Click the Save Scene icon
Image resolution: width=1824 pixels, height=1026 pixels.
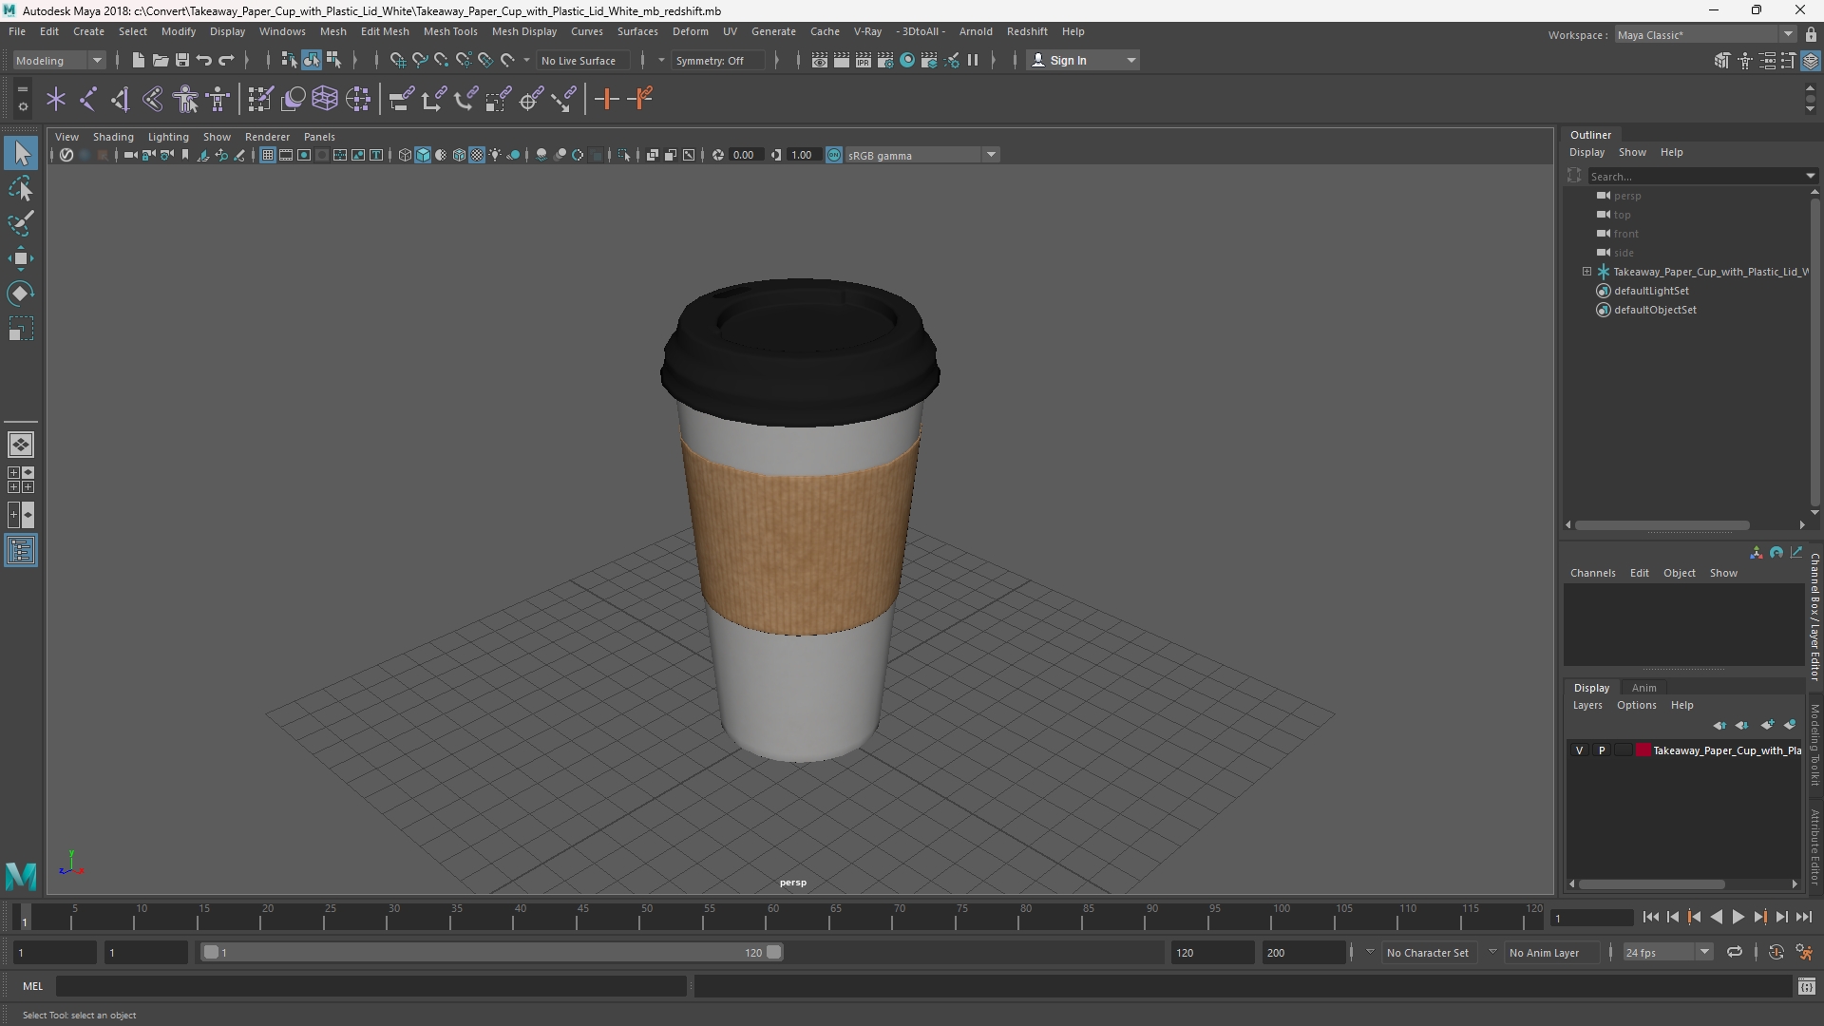182,60
